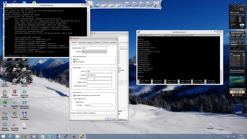Open the media player taskbar icon

[x=34, y=136]
